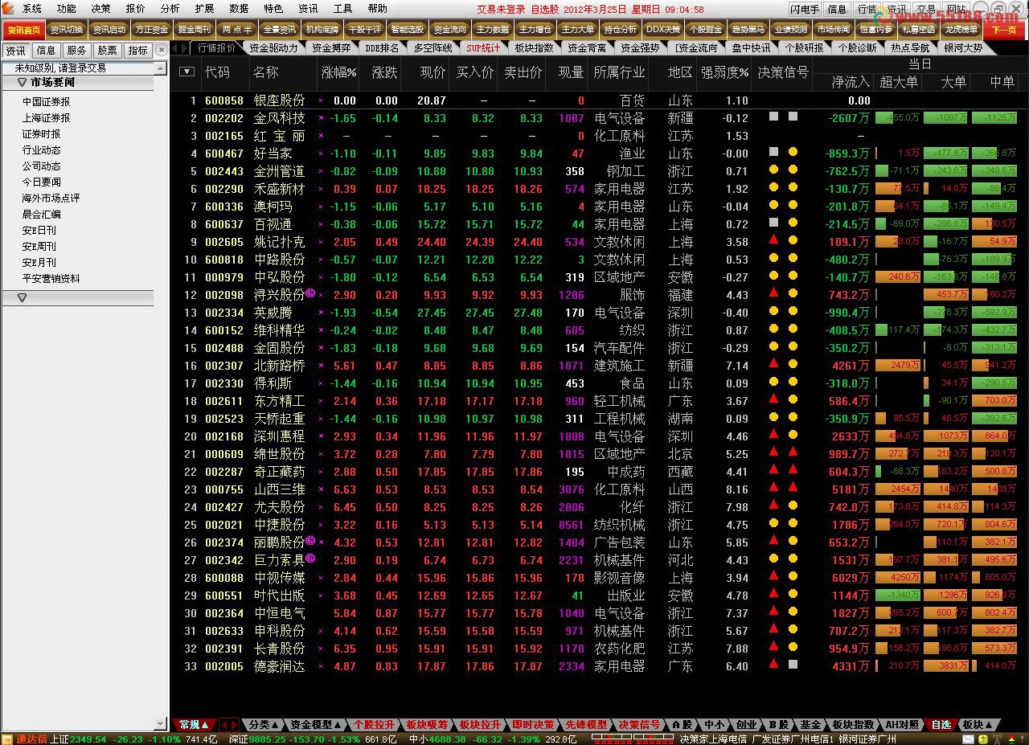The height and width of the screenshot is (745, 1029).
Task: Click the 自选 bottom tab
Action: [941, 724]
